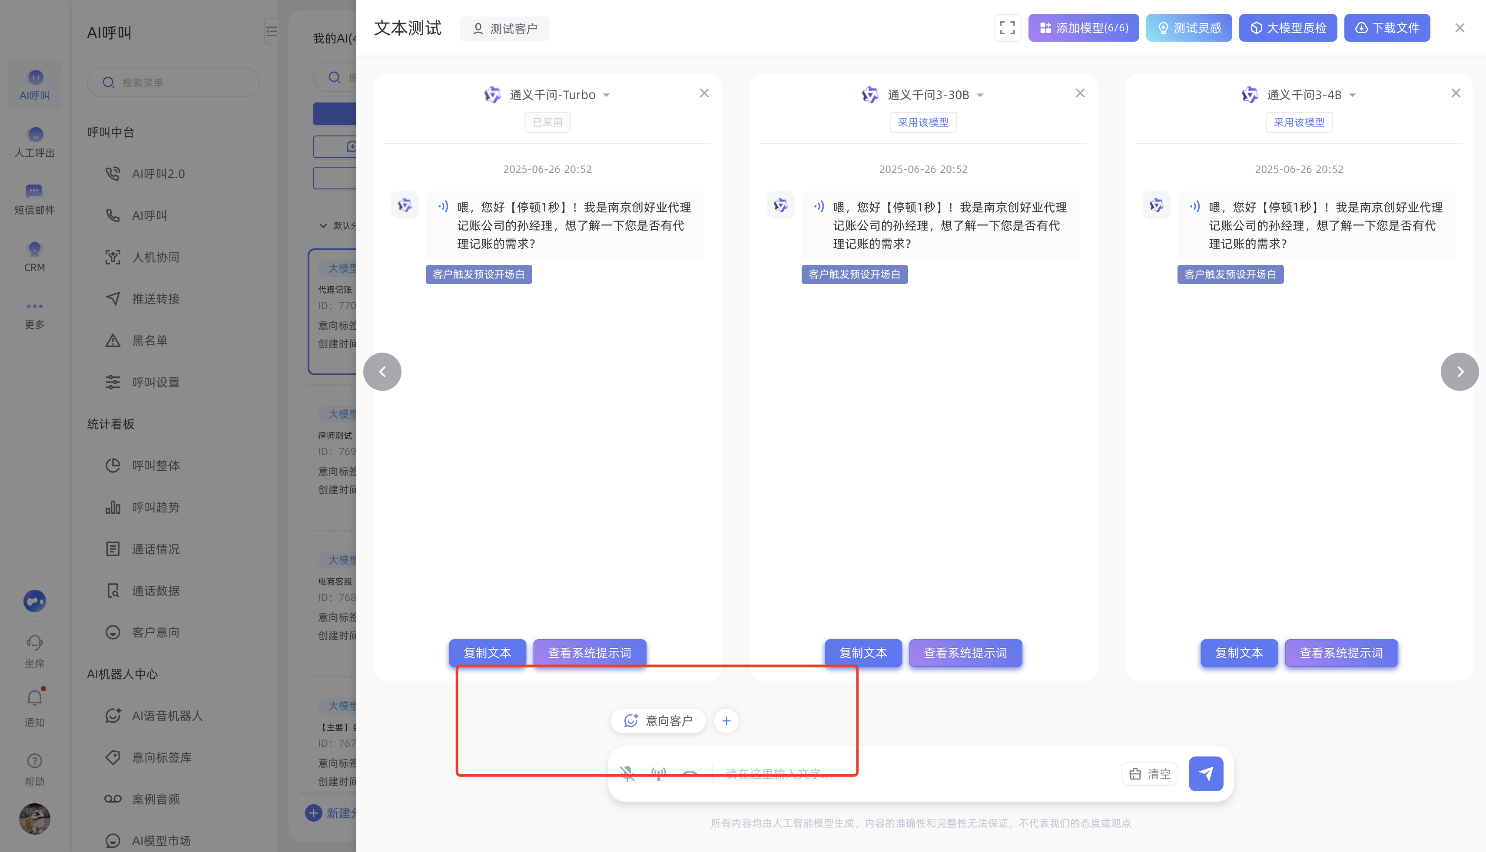Focus the 搜索菜单 search field
The height and width of the screenshot is (852, 1486).
(x=173, y=83)
